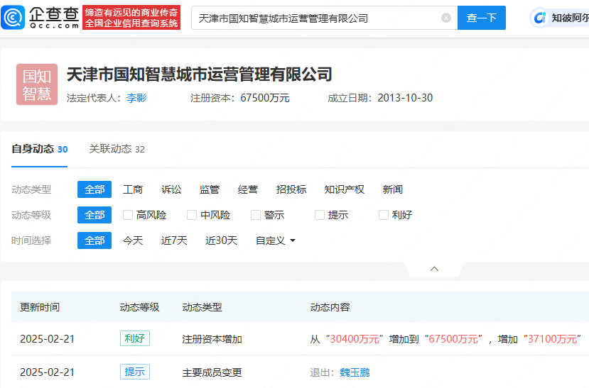Check the 警示 checkbox
589x388 pixels.
pyautogui.click(x=256, y=215)
